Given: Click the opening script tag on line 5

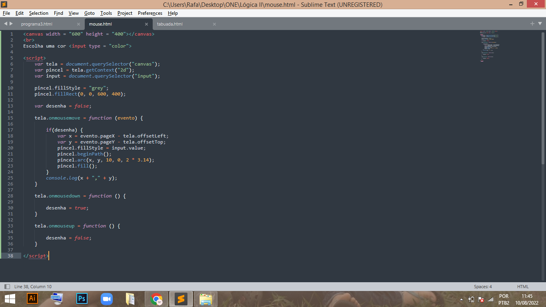Looking at the screenshot, I should point(34,58).
